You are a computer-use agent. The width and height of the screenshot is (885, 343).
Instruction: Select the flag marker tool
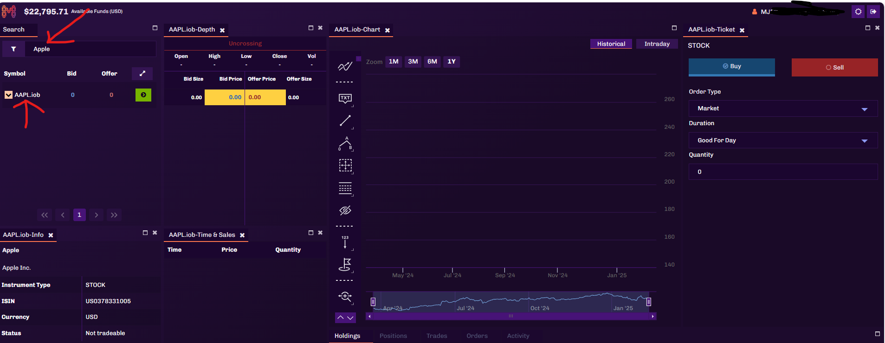click(x=345, y=265)
